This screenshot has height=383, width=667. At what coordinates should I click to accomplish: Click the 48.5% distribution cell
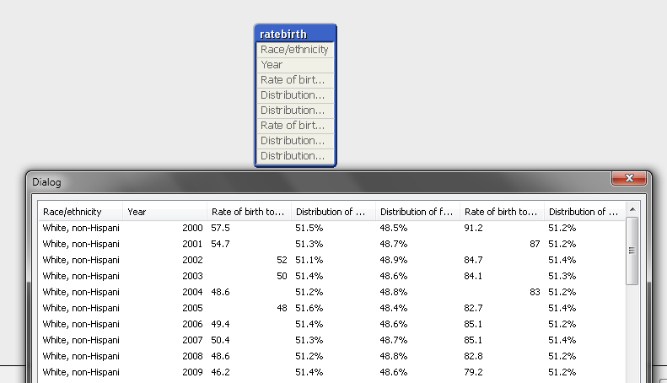[x=394, y=228]
